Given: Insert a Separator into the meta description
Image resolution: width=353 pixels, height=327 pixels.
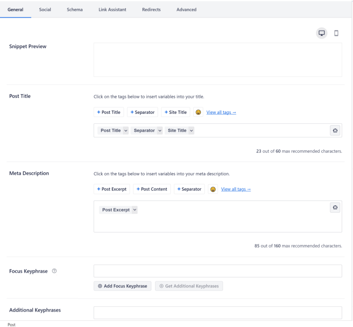Looking at the screenshot, I should click(x=189, y=189).
